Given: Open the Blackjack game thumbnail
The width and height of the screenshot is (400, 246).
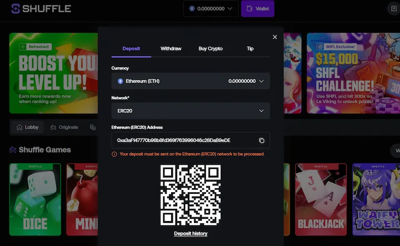Looking at the screenshot, I should (x=321, y=200).
